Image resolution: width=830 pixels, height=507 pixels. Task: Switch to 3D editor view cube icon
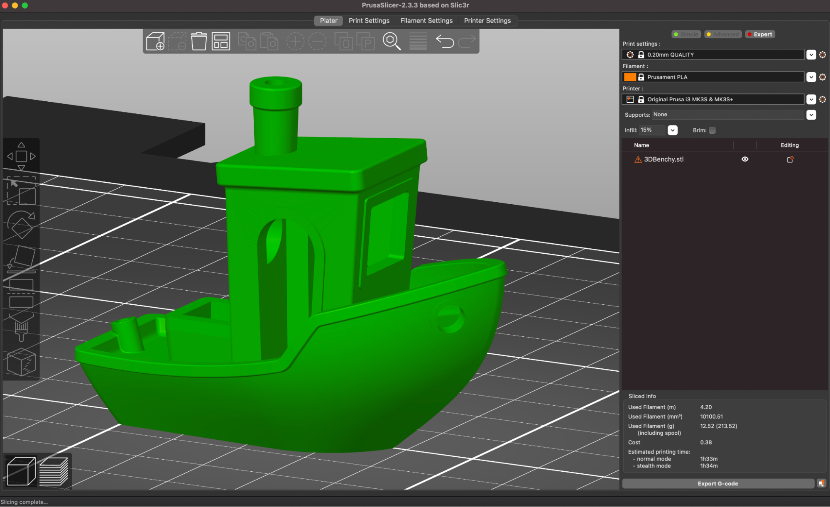(x=21, y=471)
